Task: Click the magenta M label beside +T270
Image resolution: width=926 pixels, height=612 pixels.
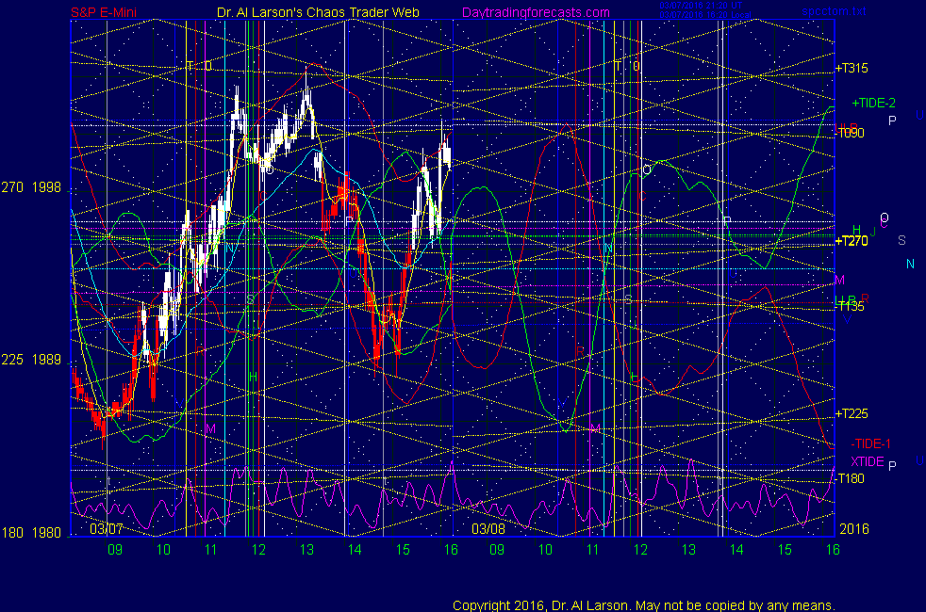Action: click(x=840, y=280)
